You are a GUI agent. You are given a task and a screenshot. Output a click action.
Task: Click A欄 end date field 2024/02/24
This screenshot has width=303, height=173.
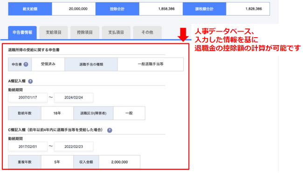[x=74, y=98]
